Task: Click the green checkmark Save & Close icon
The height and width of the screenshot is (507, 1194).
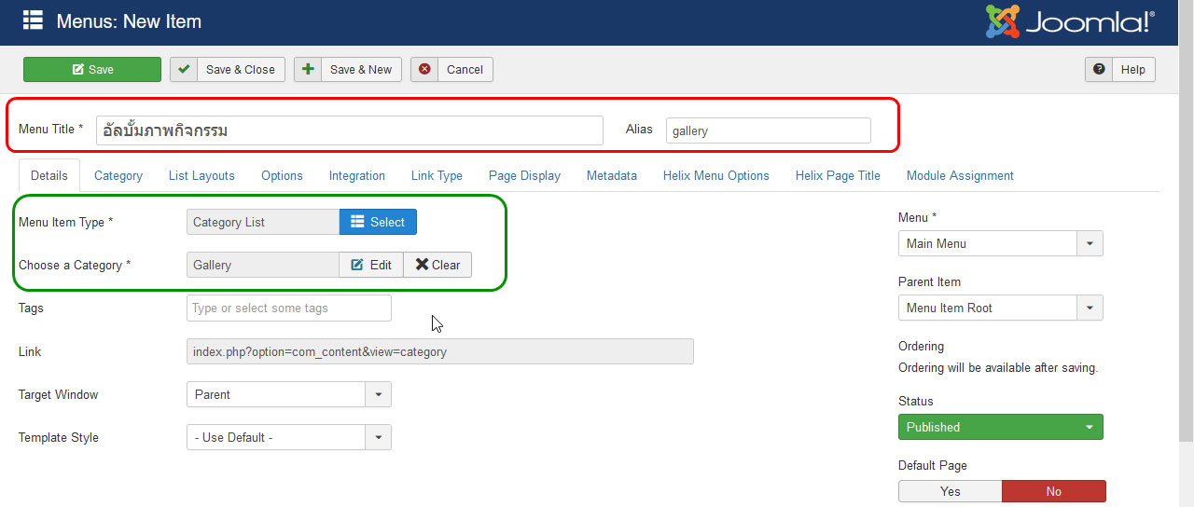Action: 185,69
